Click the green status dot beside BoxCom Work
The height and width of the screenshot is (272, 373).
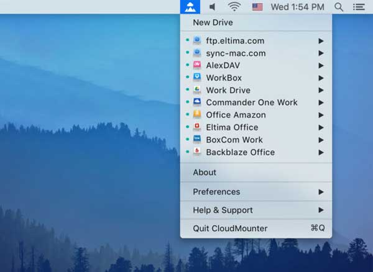pyautogui.click(x=188, y=139)
